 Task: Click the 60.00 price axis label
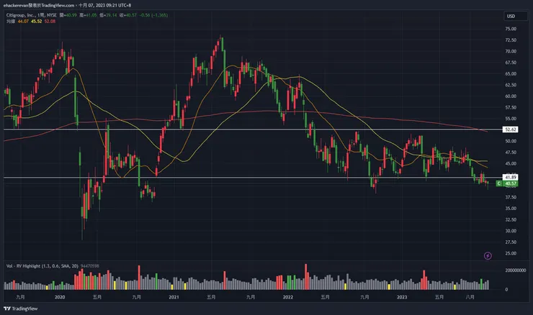pos(511,96)
